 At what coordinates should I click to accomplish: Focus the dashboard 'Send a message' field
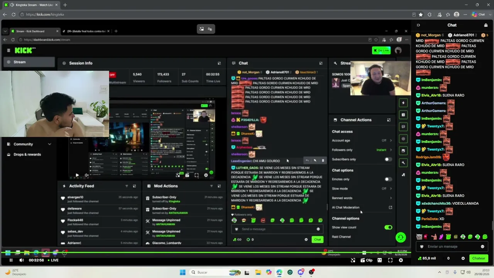click(x=277, y=229)
